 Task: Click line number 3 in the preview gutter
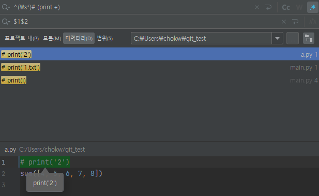(x=3, y=185)
